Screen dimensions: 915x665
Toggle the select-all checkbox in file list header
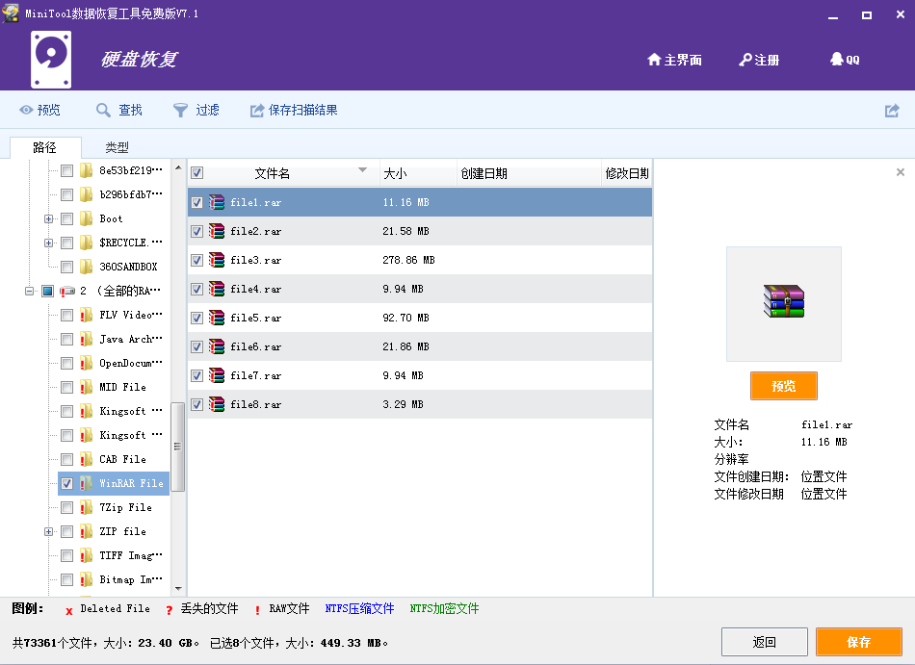coord(196,173)
